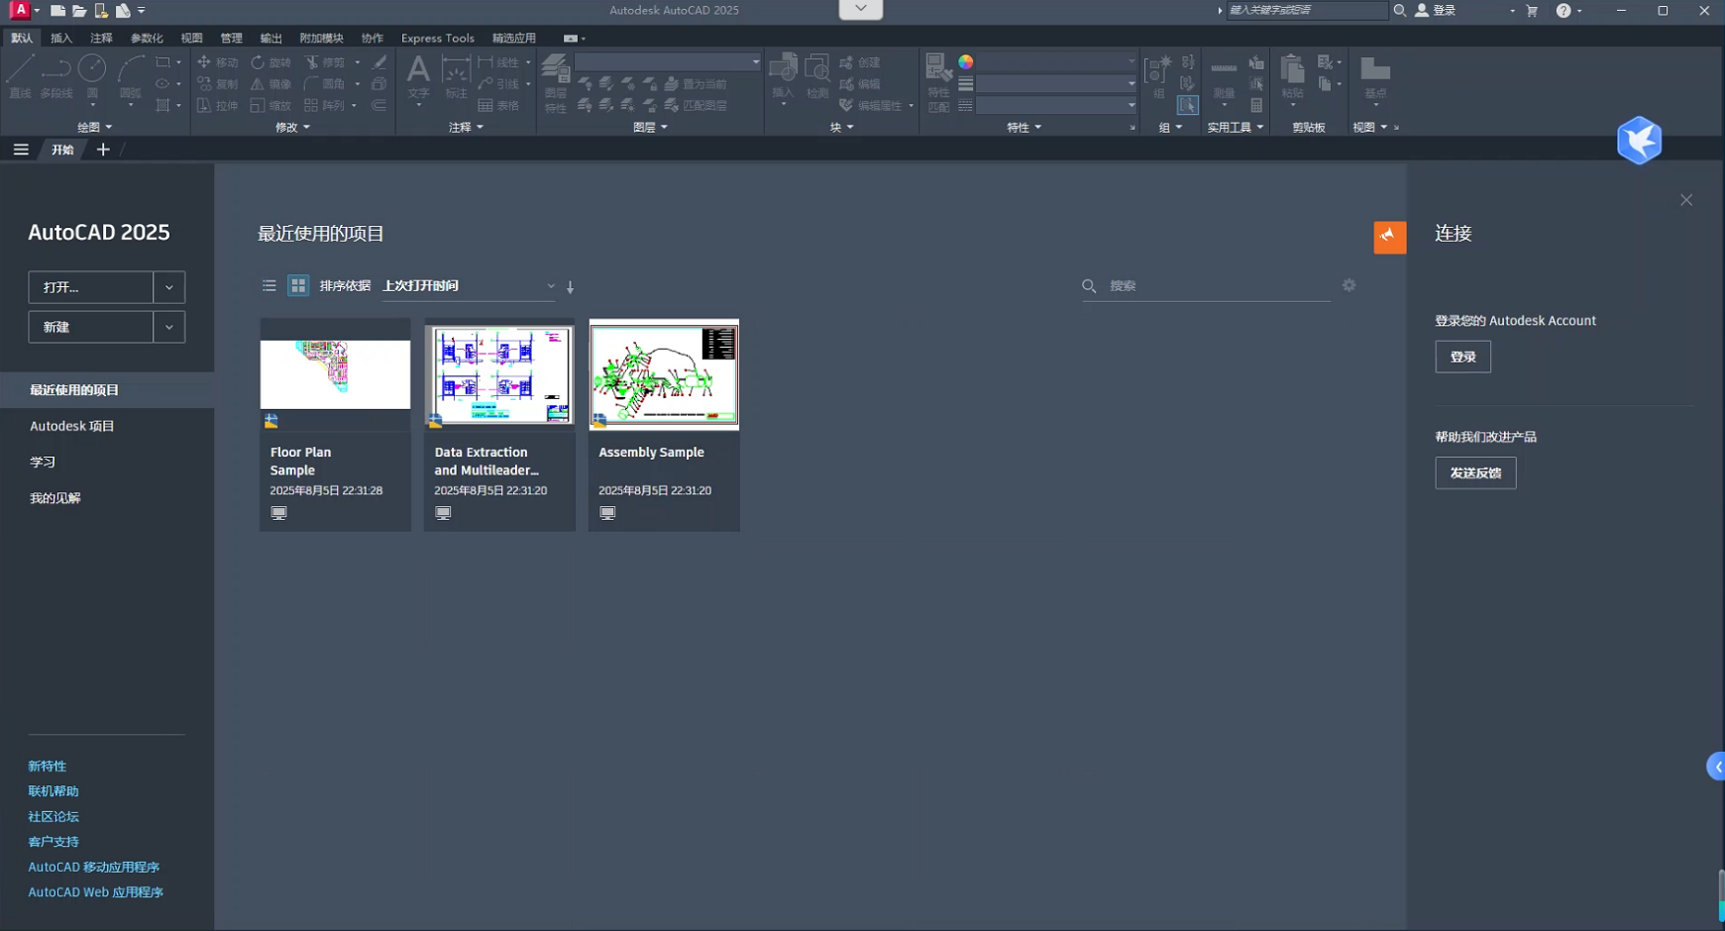Click the Rotate (旋转) tool
Screen dimensions: 1725x931
[270, 62]
